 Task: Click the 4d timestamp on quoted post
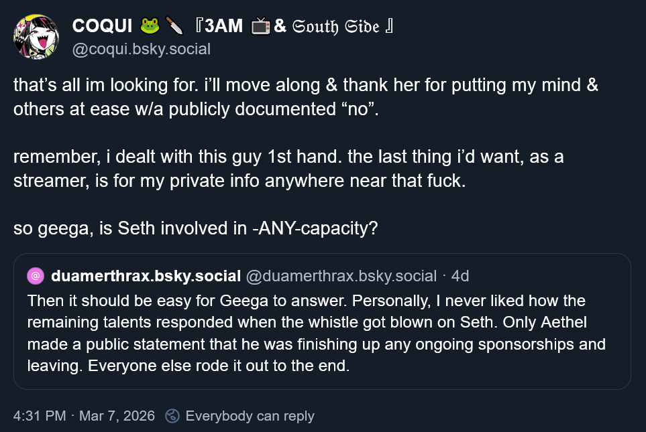[460, 276]
